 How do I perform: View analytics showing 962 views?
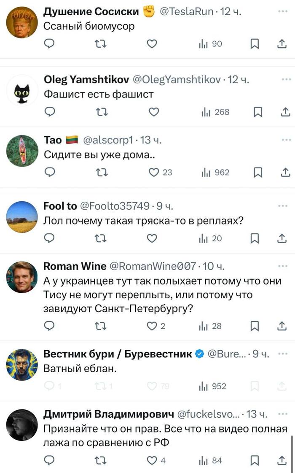(x=215, y=172)
